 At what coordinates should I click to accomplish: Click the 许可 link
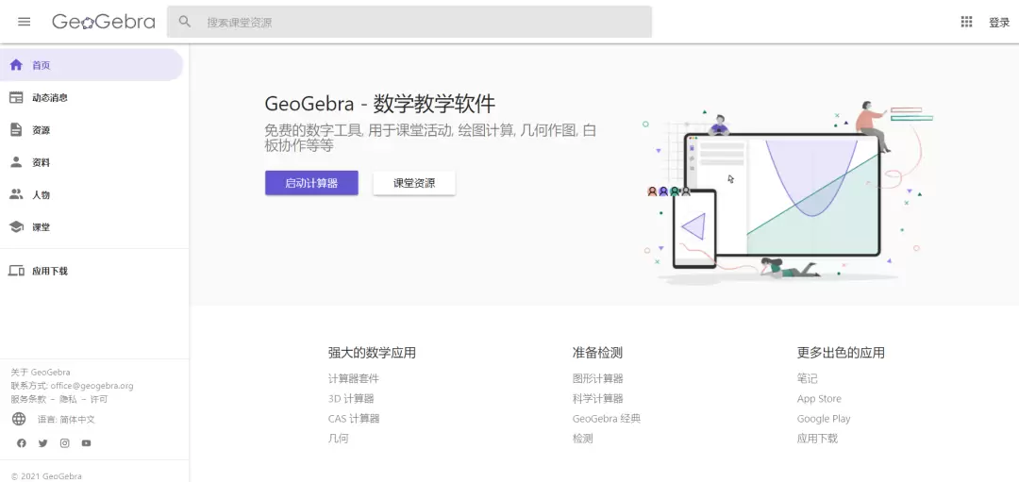click(99, 400)
